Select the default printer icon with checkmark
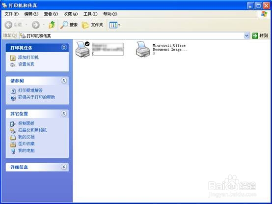This screenshot has height=204, width=272. (x=82, y=49)
